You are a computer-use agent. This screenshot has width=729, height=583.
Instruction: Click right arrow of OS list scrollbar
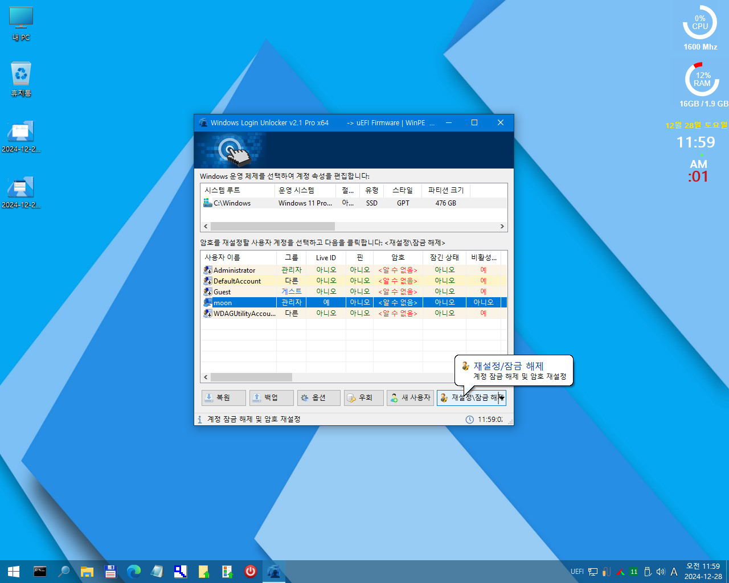click(502, 226)
